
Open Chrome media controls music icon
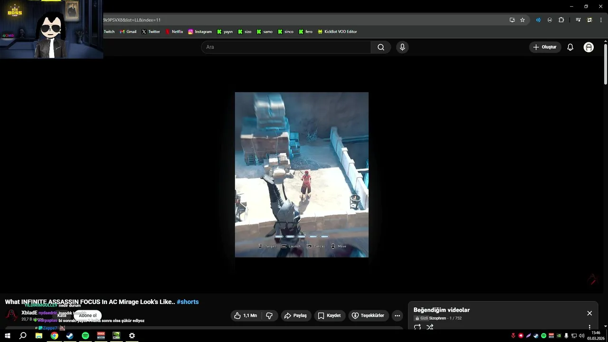[578, 20]
